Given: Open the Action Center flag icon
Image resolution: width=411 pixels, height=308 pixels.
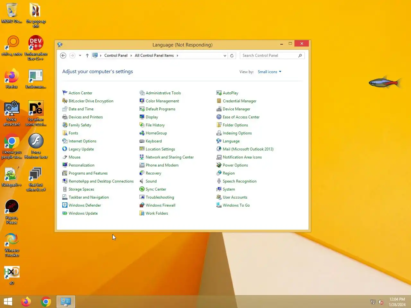Looking at the screenshot, I should point(65,93).
